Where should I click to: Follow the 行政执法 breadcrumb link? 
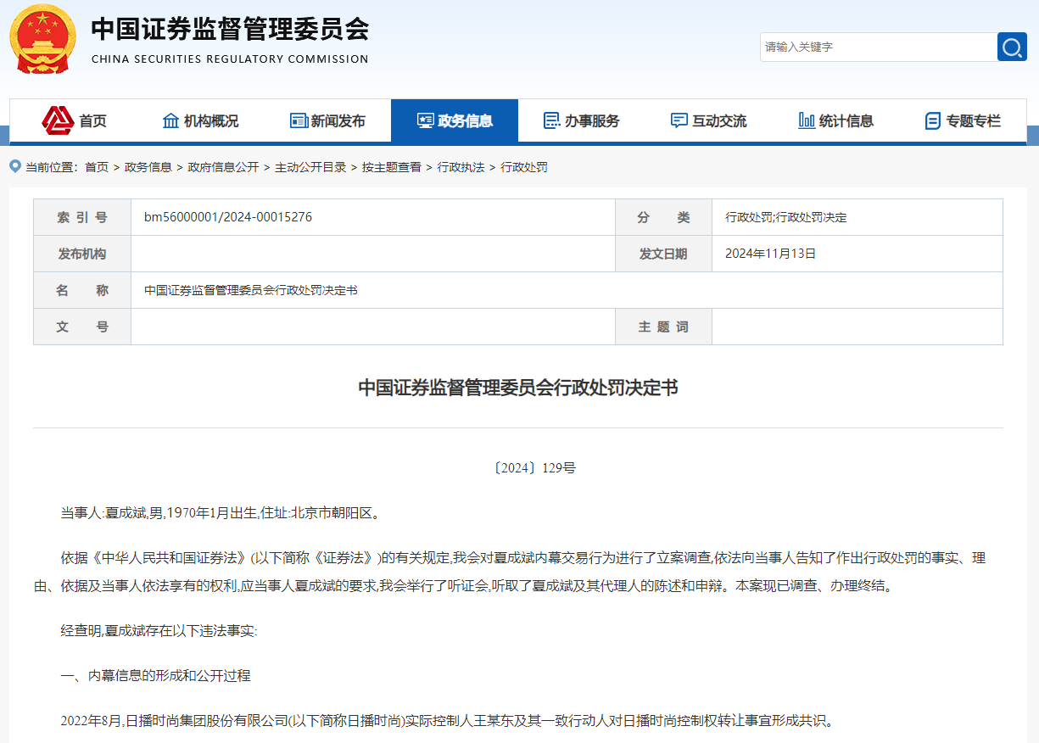[461, 167]
